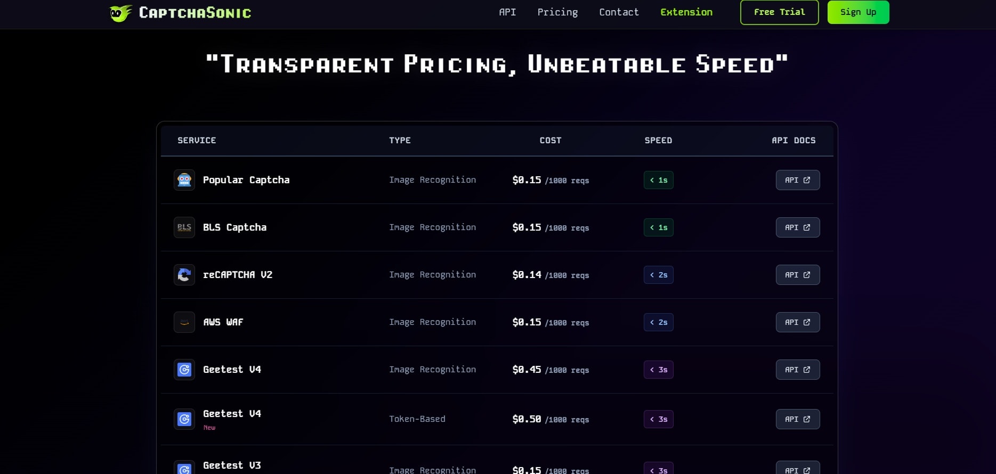Click Geetest V4 Image Recognition icon
Image resolution: width=996 pixels, height=474 pixels.
click(x=184, y=370)
